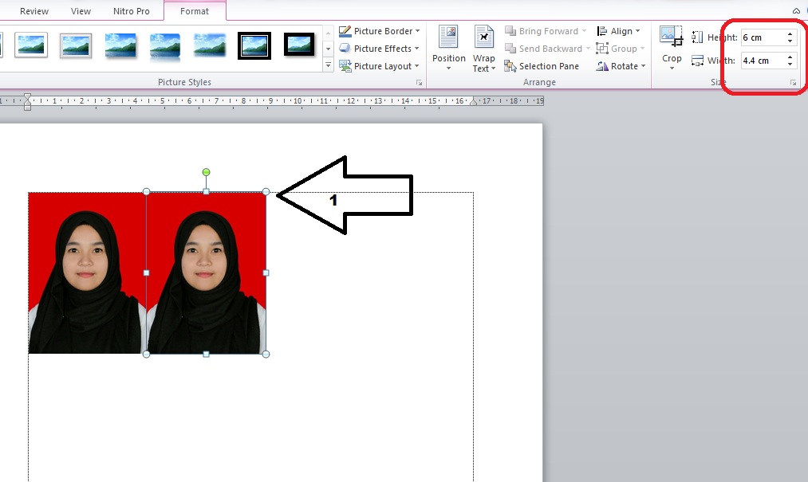The width and height of the screenshot is (808, 482).
Task: Open the Position dropdown
Action: (x=449, y=49)
